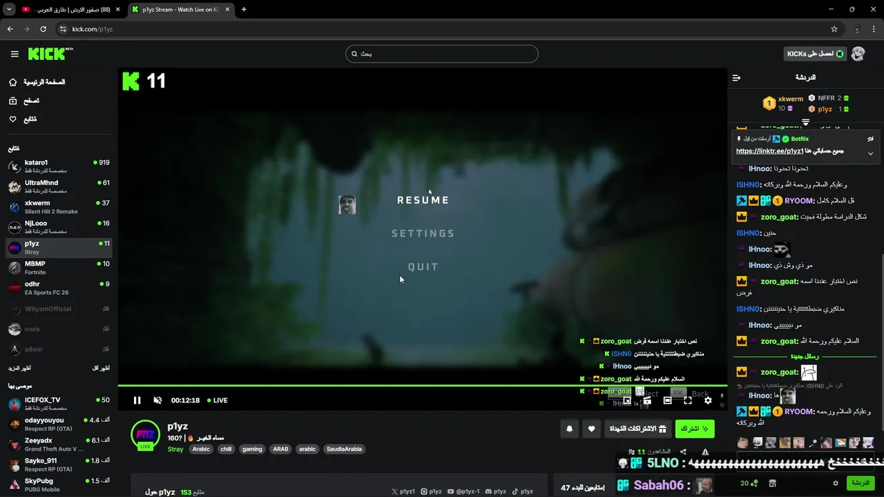Click the 20 channel points balance

tap(749, 483)
